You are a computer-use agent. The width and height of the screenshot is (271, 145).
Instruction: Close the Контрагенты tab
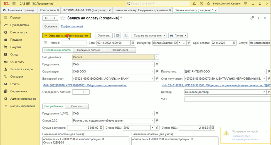click(58, 10)
